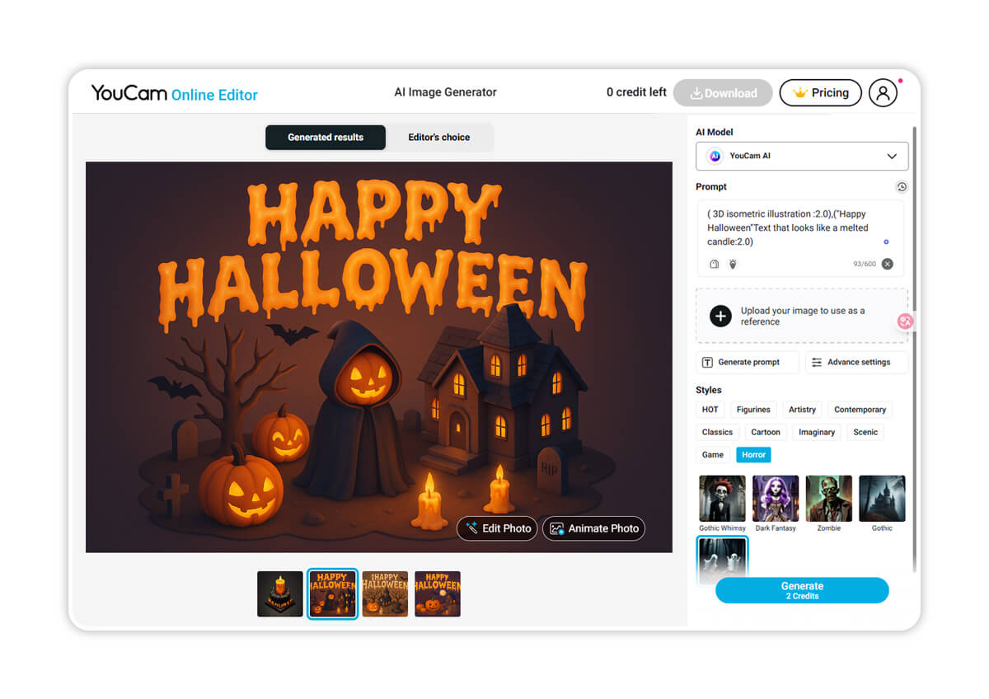Select the fourth result thumbnail
The height and width of the screenshot is (699, 989).
click(x=438, y=593)
